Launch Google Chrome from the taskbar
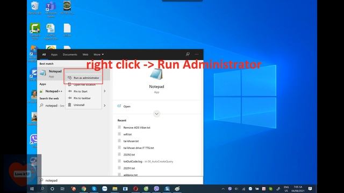344x193 pixels. (x=84, y=189)
